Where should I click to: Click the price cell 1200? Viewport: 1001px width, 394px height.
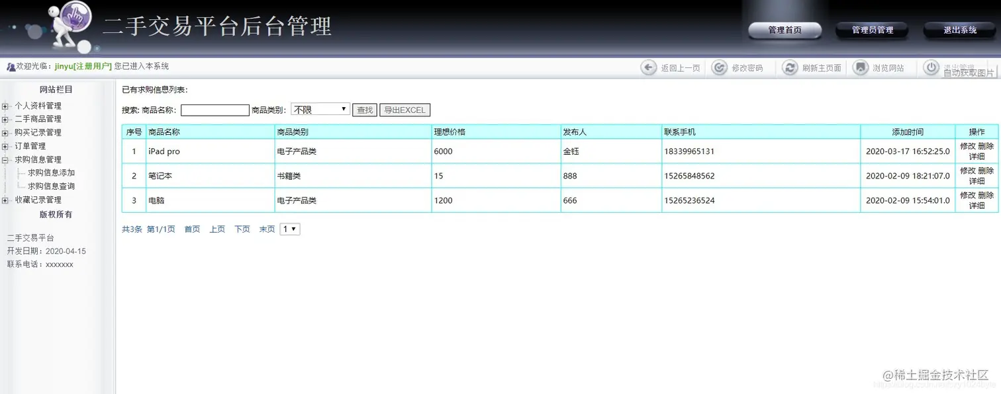pos(496,200)
